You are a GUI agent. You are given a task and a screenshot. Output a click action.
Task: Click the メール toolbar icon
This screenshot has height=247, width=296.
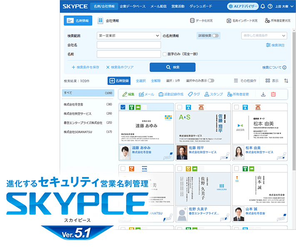147,95
